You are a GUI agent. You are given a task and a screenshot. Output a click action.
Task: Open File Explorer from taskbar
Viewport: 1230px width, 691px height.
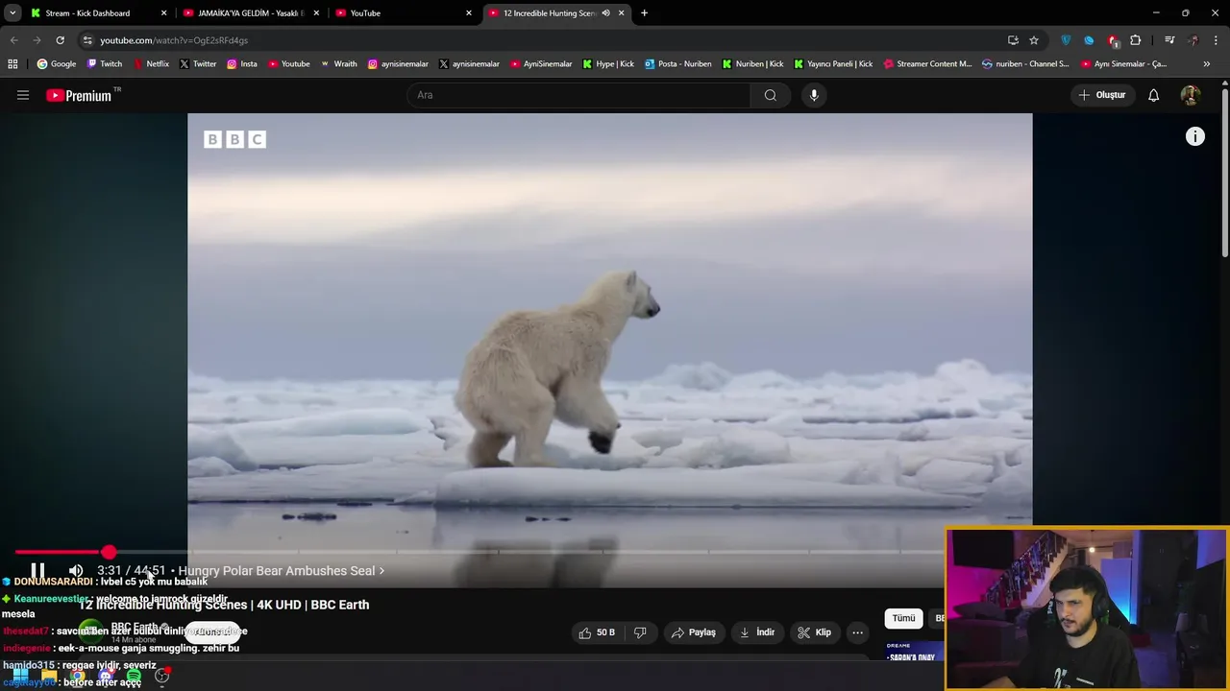click(49, 677)
